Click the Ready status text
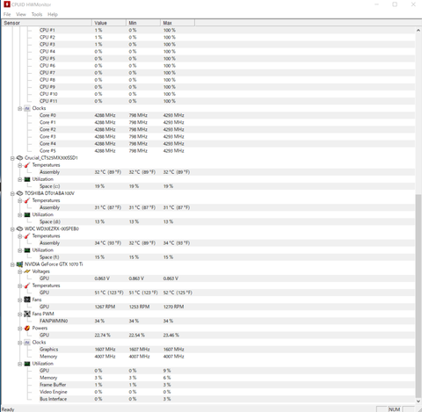Image resolution: width=422 pixels, height=412 pixels. click(x=8, y=409)
